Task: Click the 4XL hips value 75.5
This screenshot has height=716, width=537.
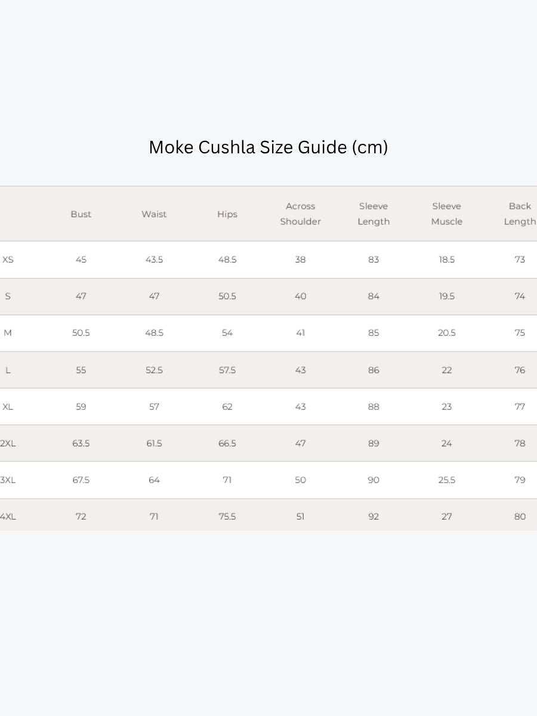Action: [x=227, y=517]
